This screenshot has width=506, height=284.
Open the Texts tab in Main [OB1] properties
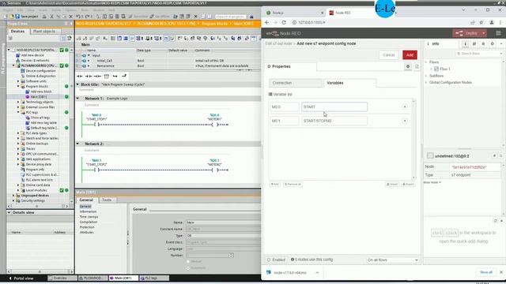107,200
